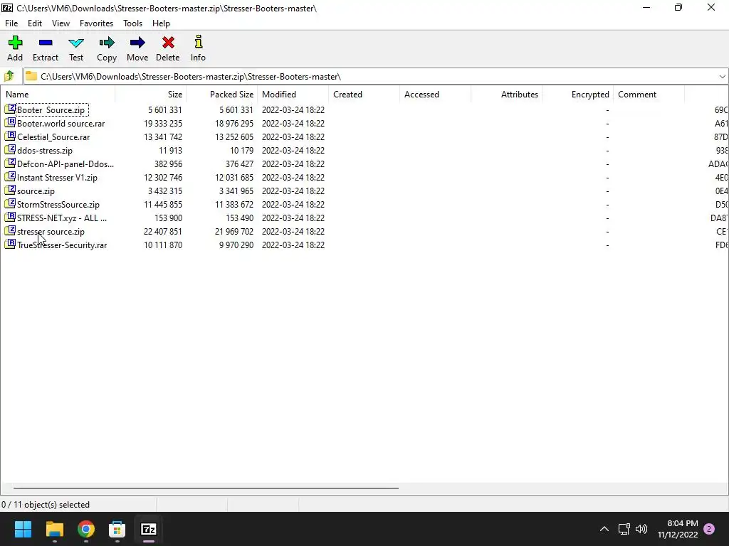
Task: Click size value 22 407 851
Action: click(163, 231)
